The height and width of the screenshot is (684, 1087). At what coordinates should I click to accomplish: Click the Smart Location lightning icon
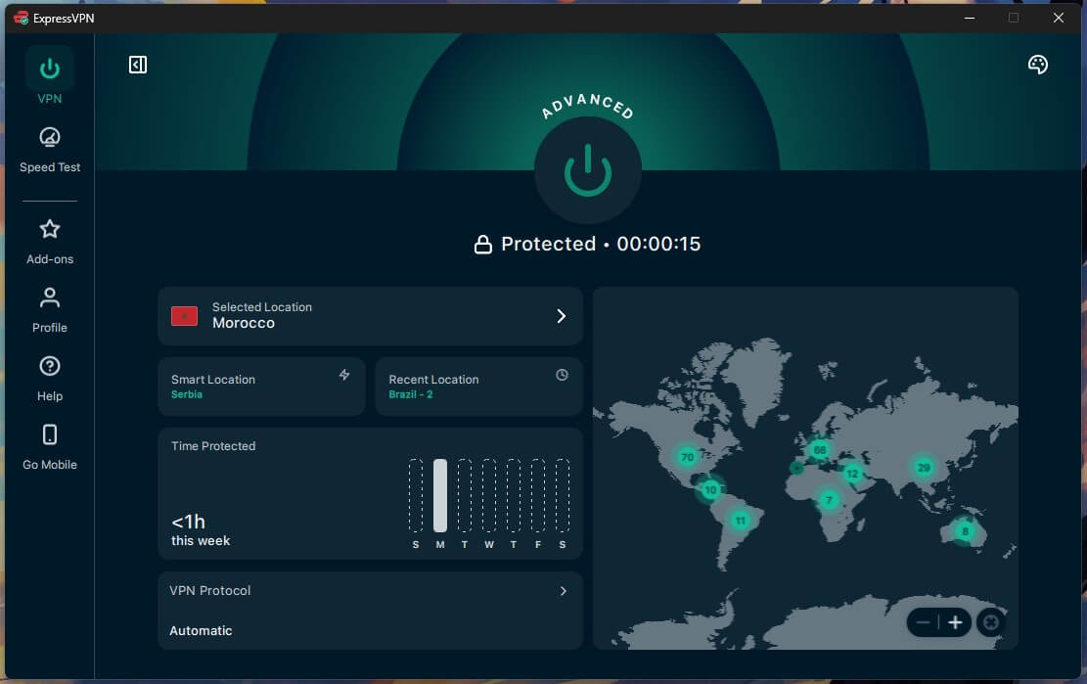point(343,375)
